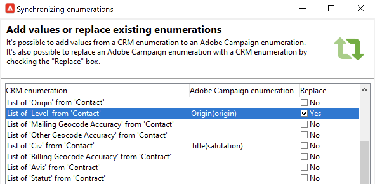The image size is (375, 184).
Task: Check Replace for 'Other Geocode Accuracy' row
Action: tap(304, 135)
